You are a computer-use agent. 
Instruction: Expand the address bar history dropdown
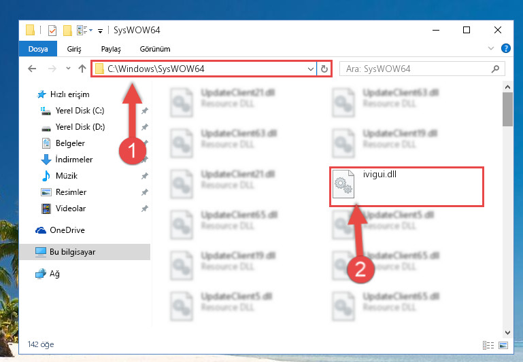click(x=311, y=69)
